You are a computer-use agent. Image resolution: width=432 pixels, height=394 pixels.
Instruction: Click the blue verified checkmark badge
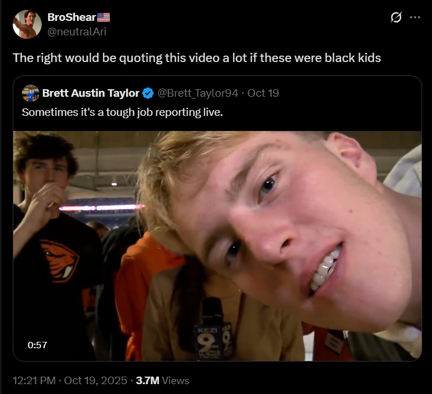pos(148,93)
